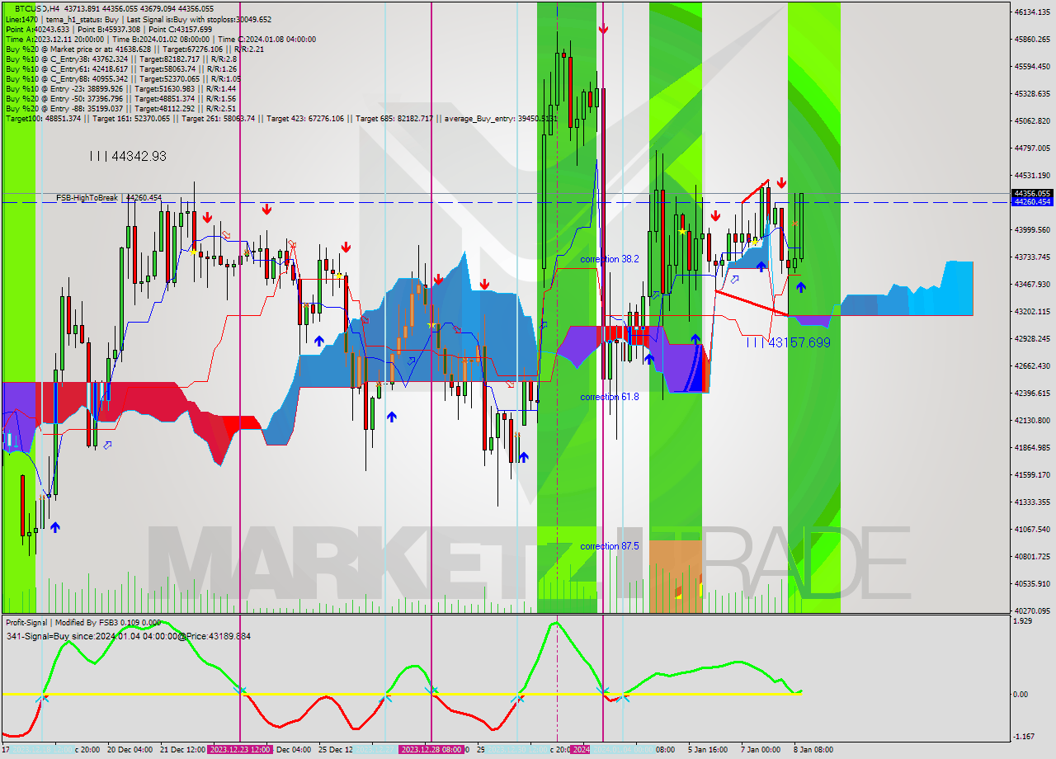
Task: Click the magenta 2024 time marker label
Action: click(x=581, y=749)
